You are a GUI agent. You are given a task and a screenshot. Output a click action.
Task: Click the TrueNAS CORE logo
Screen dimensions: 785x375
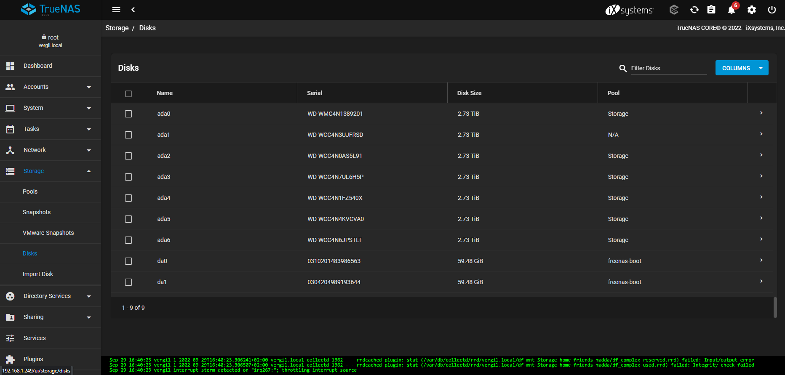coord(51,9)
